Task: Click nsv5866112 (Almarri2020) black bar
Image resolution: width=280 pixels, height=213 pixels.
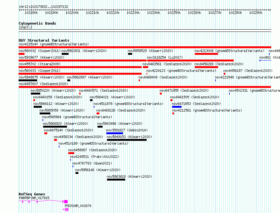Action: pyautogui.click(x=38, y=107)
